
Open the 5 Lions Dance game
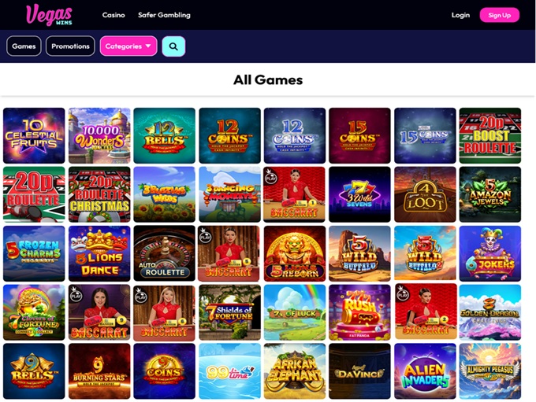[x=99, y=253]
